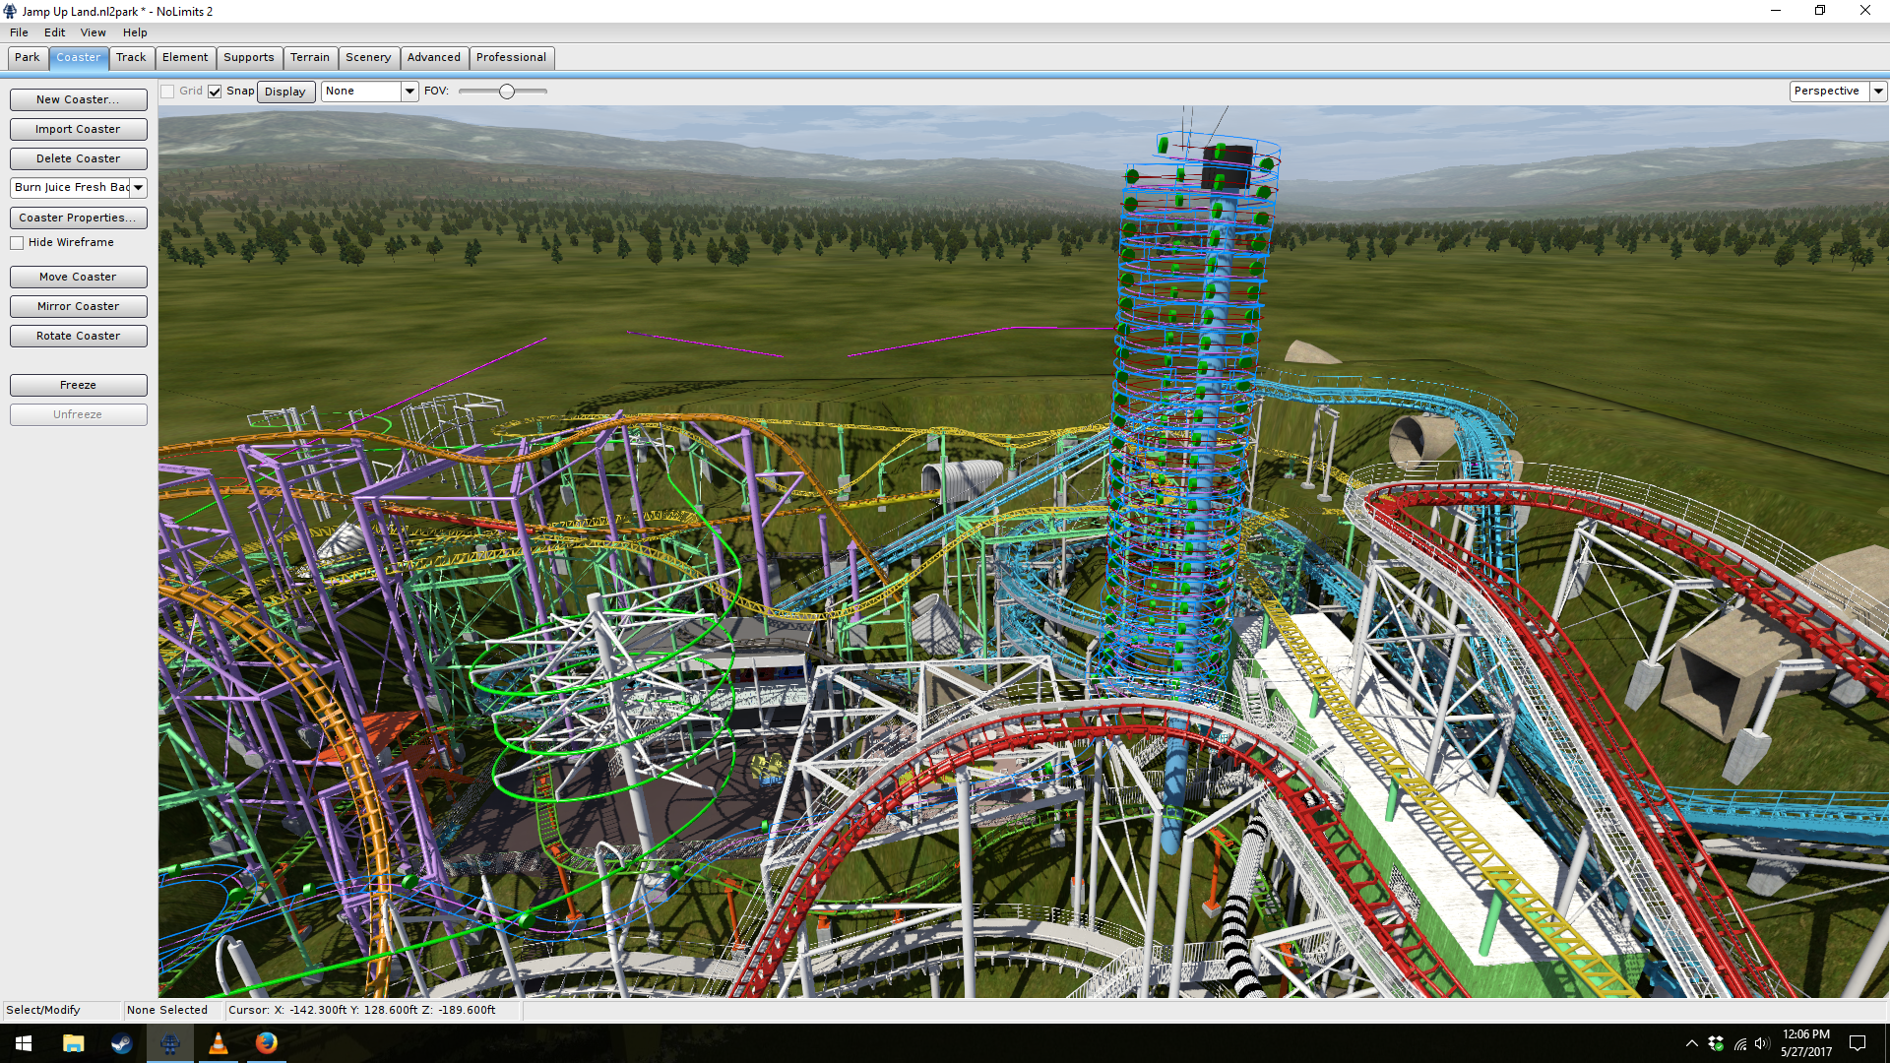Disable the Snap checkbox
The width and height of the screenshot is (1890, 1063).
215,92
